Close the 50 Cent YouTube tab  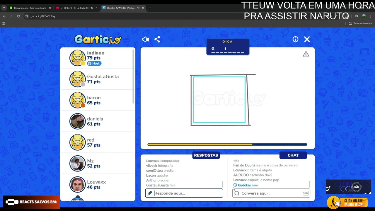(96, 8)
